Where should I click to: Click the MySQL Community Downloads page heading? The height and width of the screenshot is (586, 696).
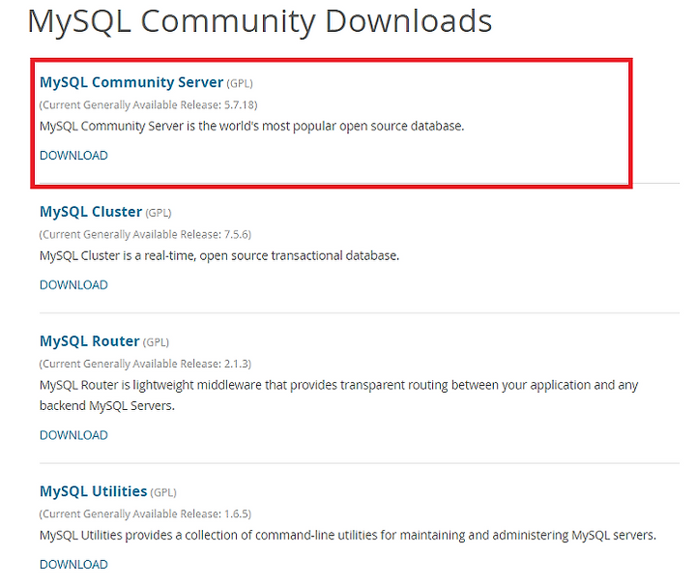[x=260, y=21]
